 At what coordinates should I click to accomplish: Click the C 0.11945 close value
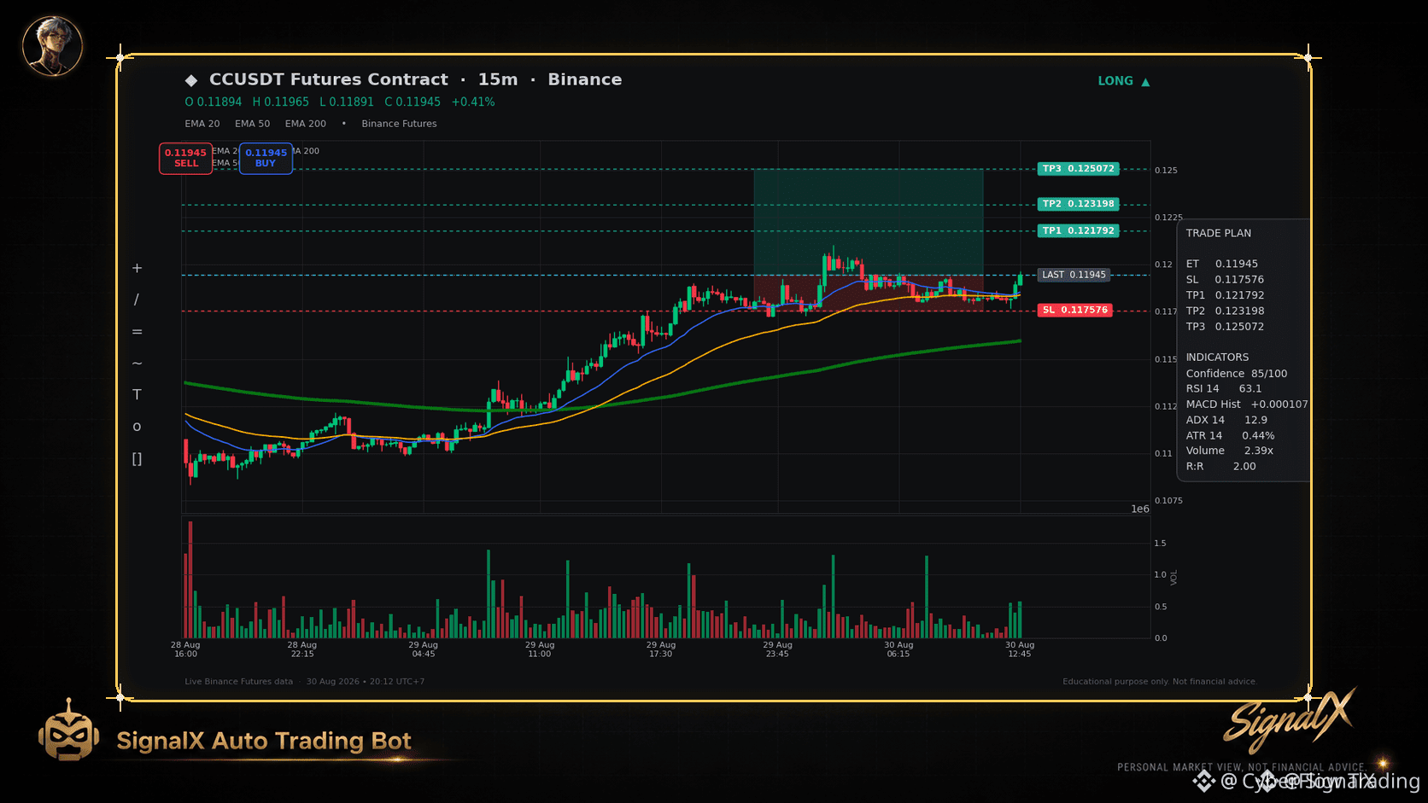pyautogui.click(x=413, y=102)
